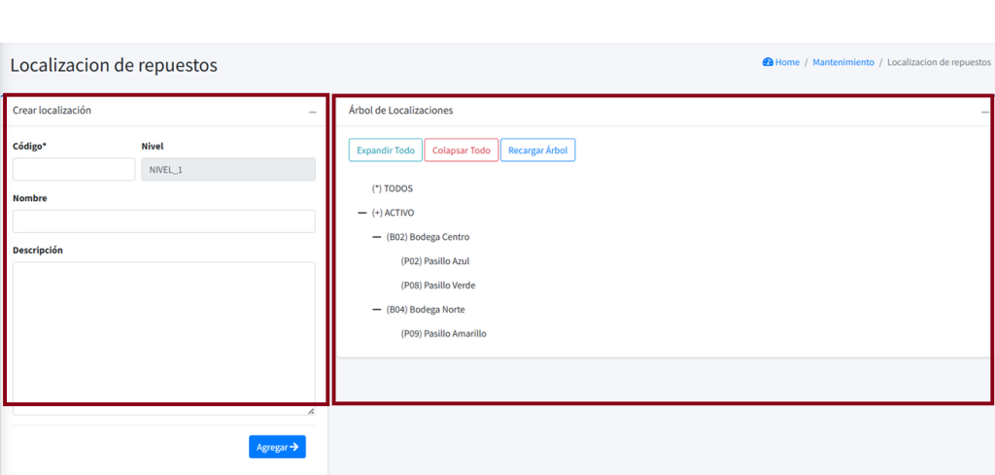Collapse the Crear localización panel
This screenshot has height=475, width=995.
click(x=312, y=112)
